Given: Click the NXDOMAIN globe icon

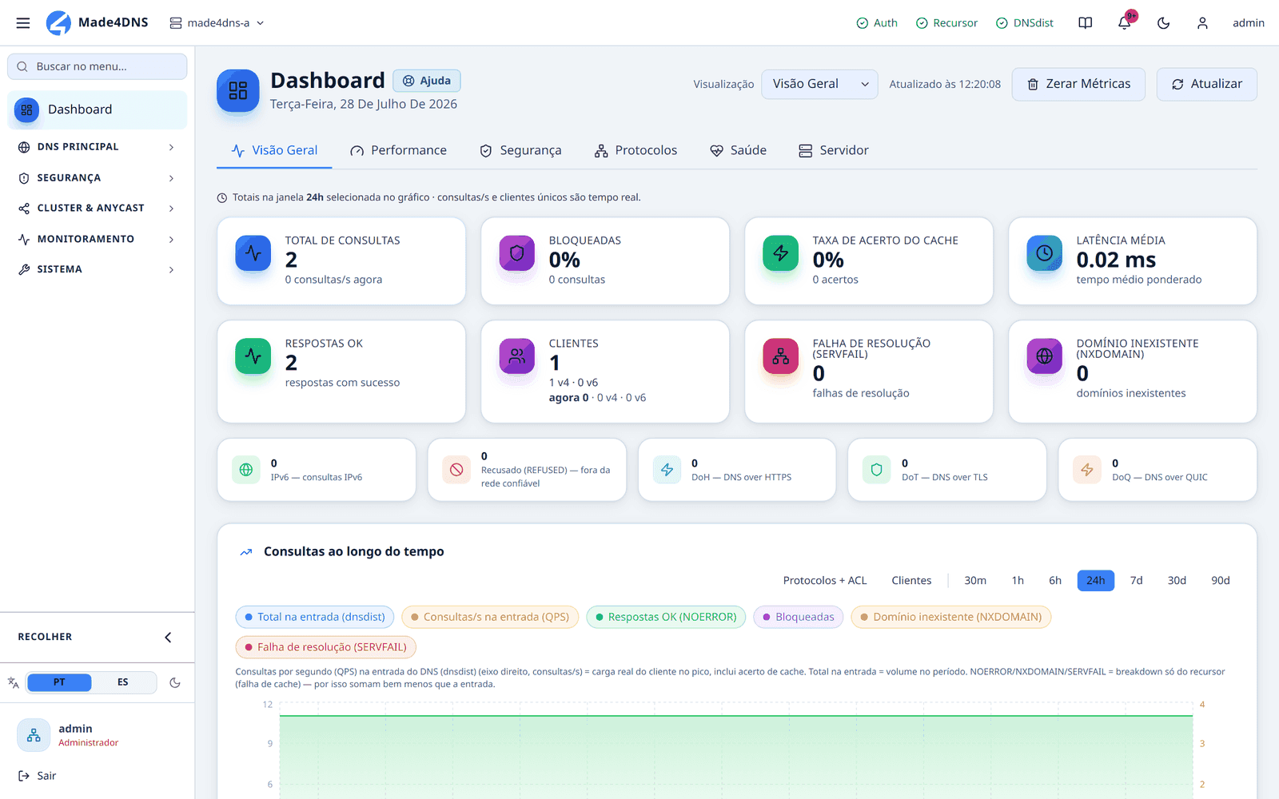Looking at the screenshot, I should pyautogui.click(x=1045, y=356).
